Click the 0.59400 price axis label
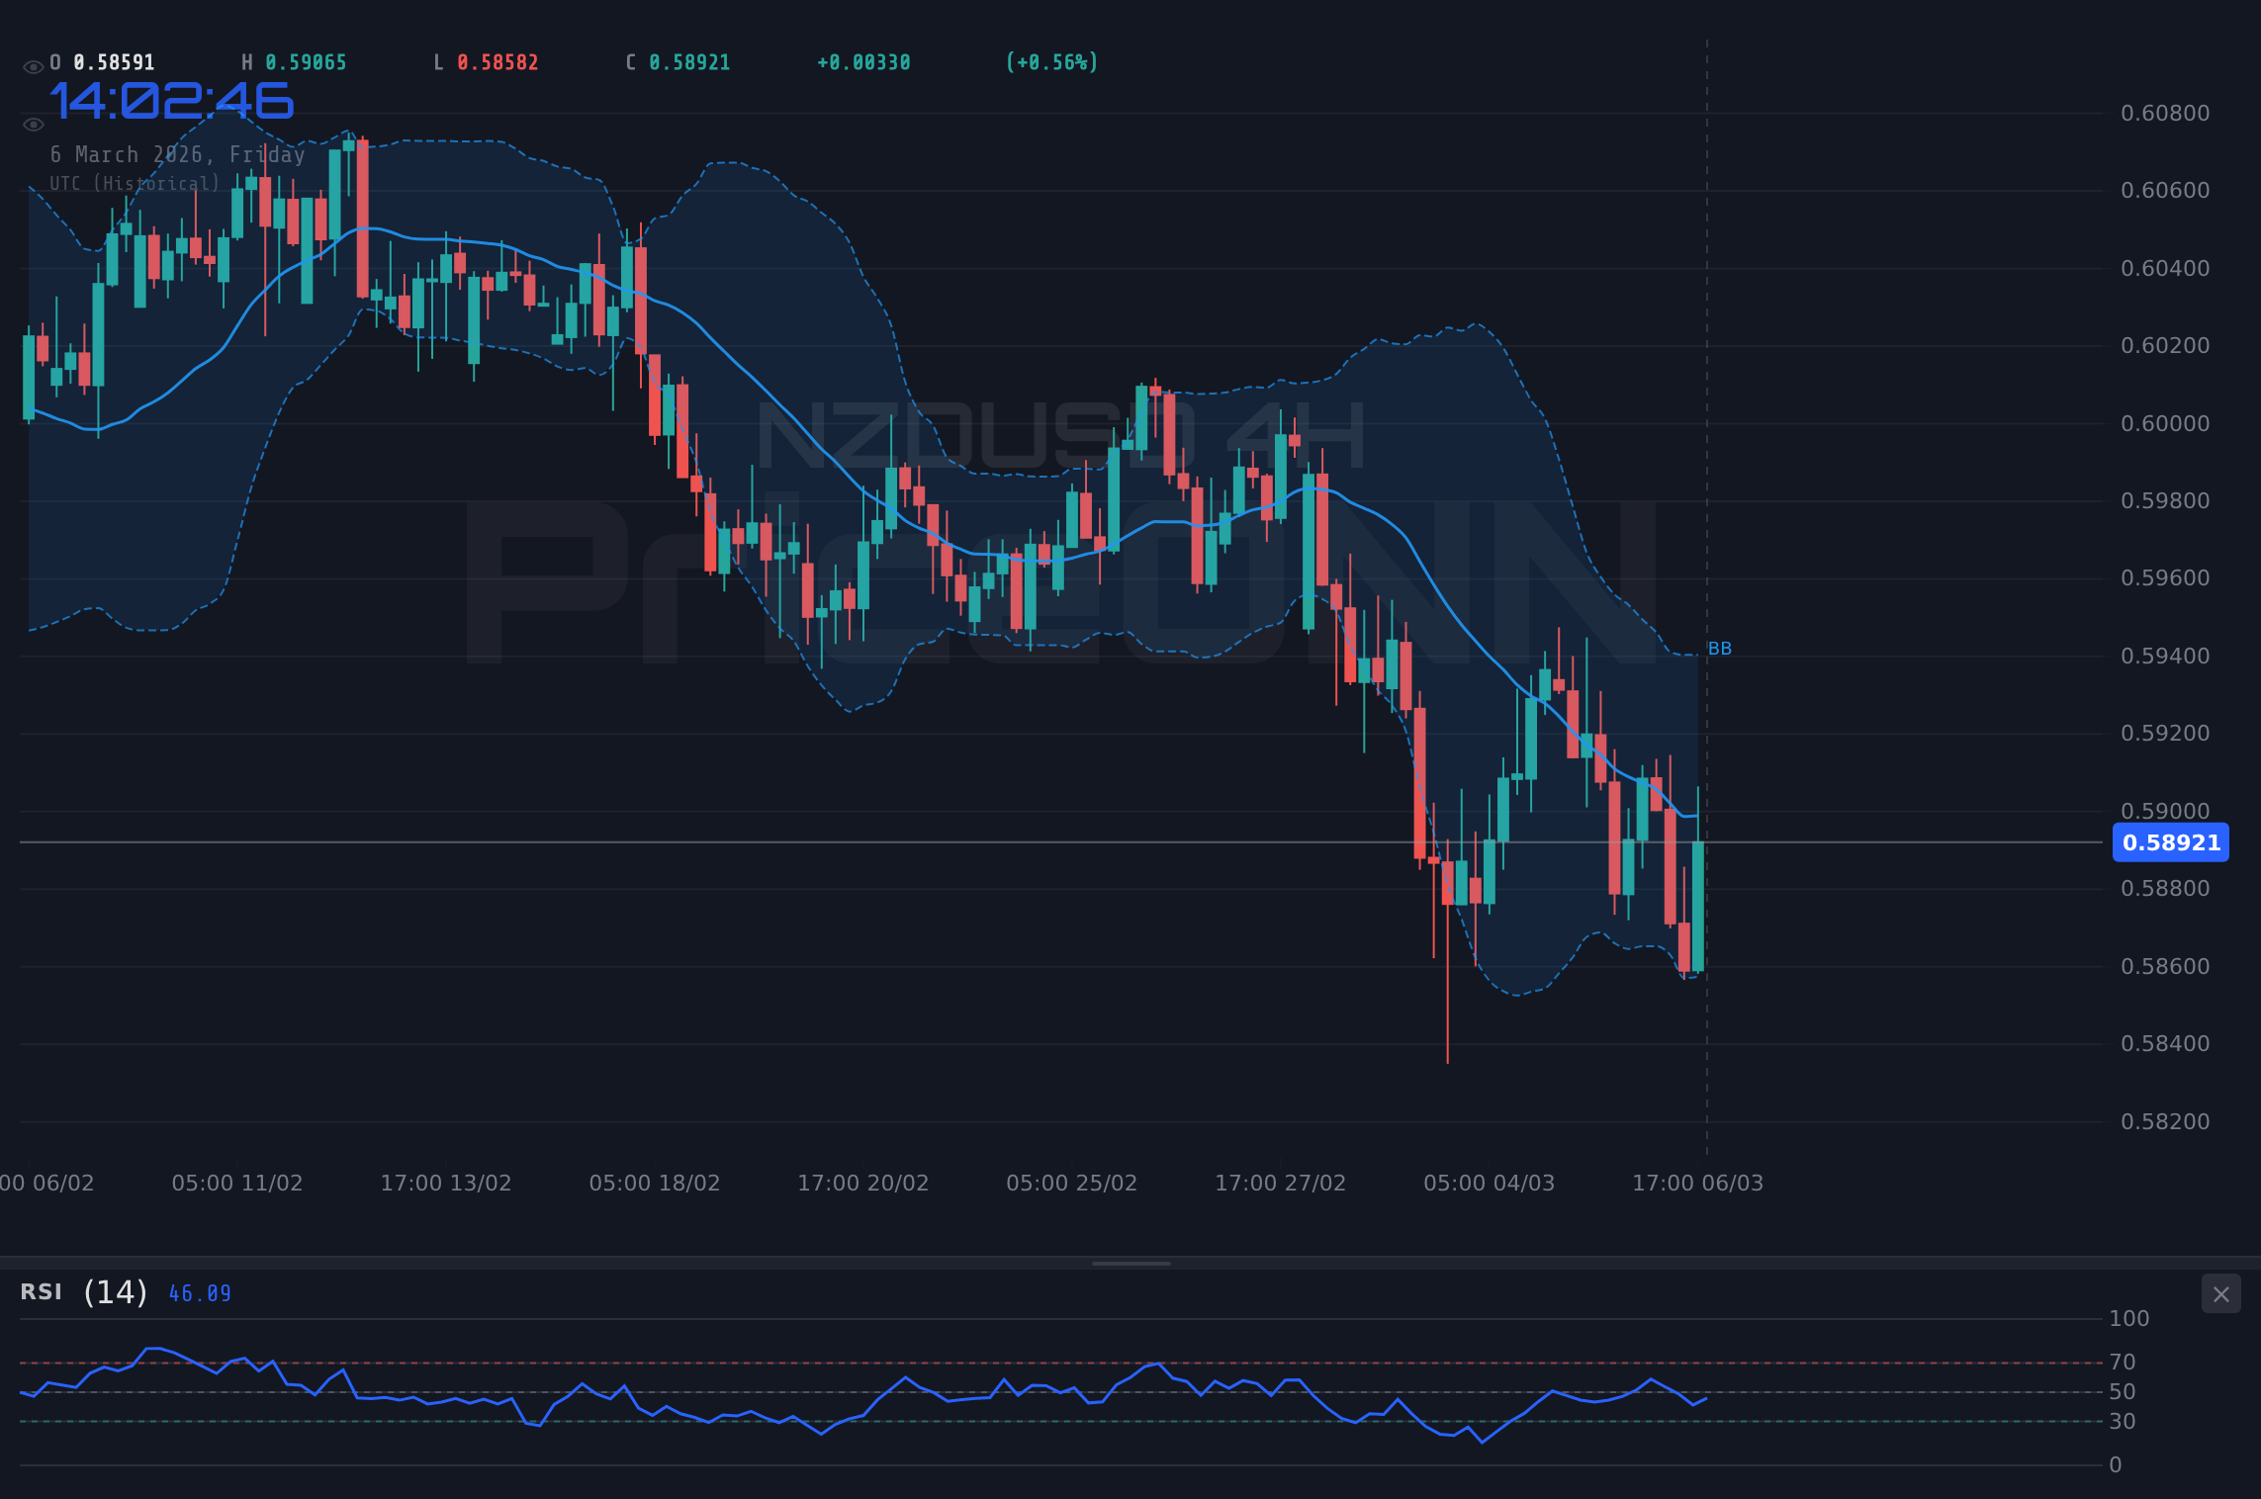This screenshot has height=1499, width=2261. (2165, 656)
